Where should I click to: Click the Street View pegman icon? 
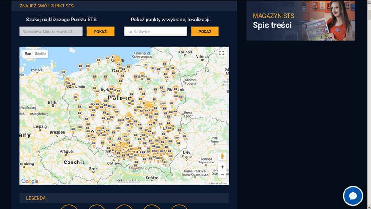(x=222, y=156)
